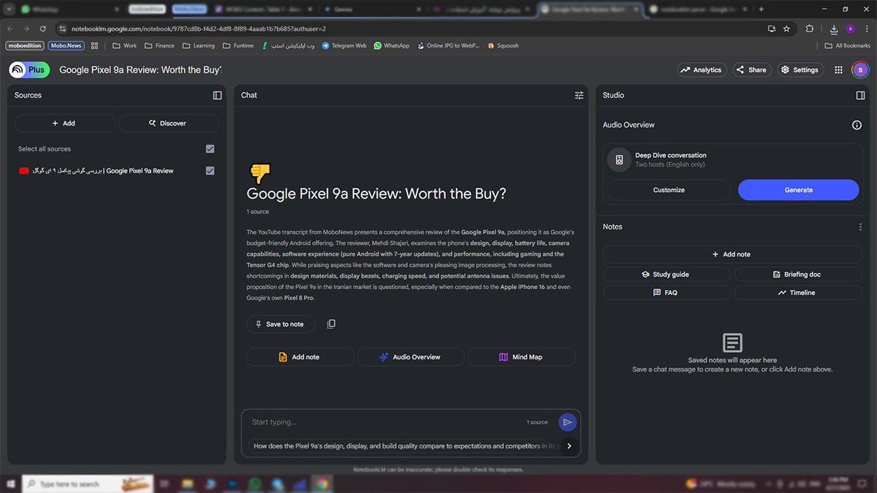Open the Mind Map

pyautogui.click(x=522, y=357)
